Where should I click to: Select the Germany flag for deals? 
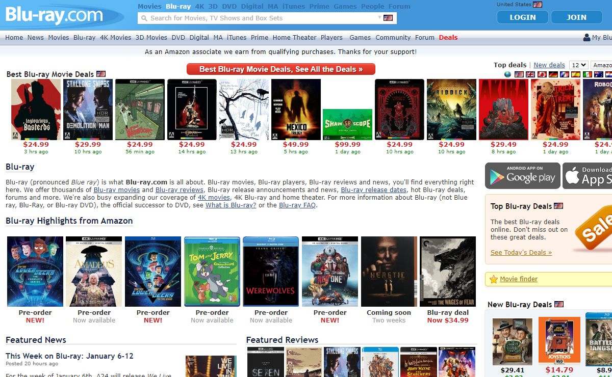[x=553, y=74]
